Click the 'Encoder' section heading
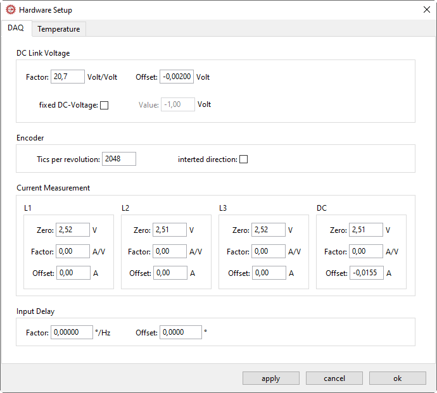 pos(30,138)
